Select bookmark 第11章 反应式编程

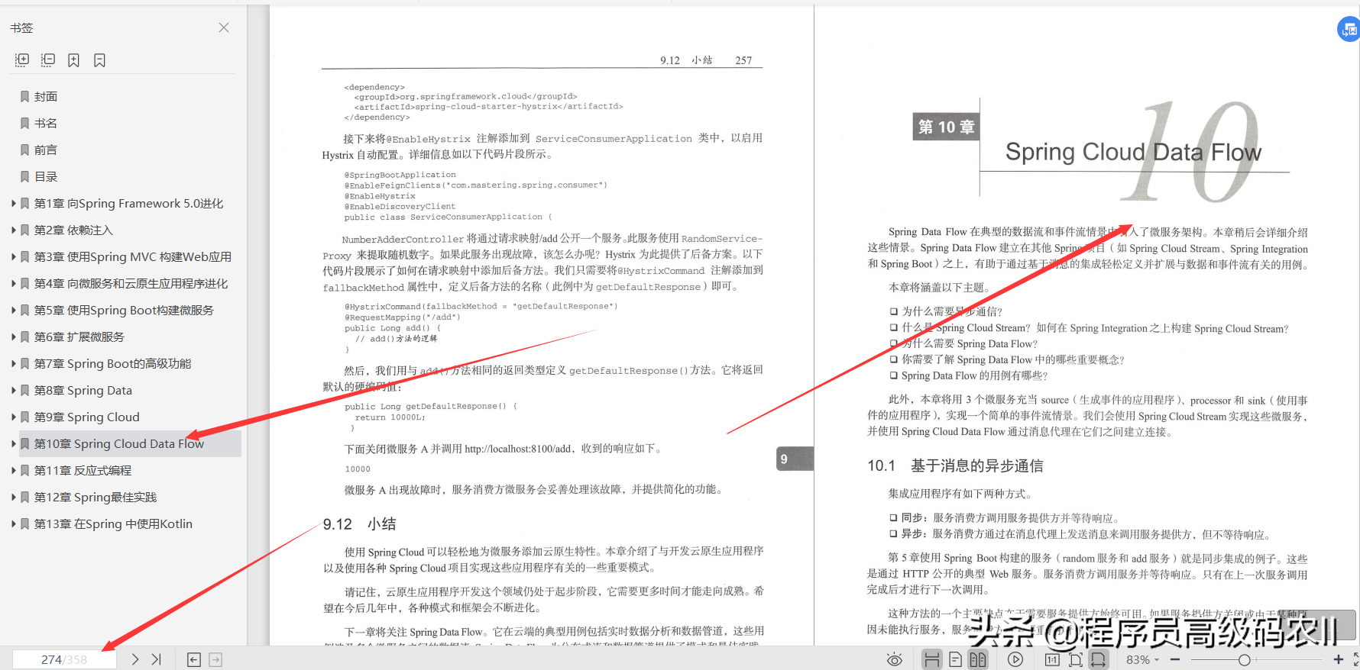point(83,470)
